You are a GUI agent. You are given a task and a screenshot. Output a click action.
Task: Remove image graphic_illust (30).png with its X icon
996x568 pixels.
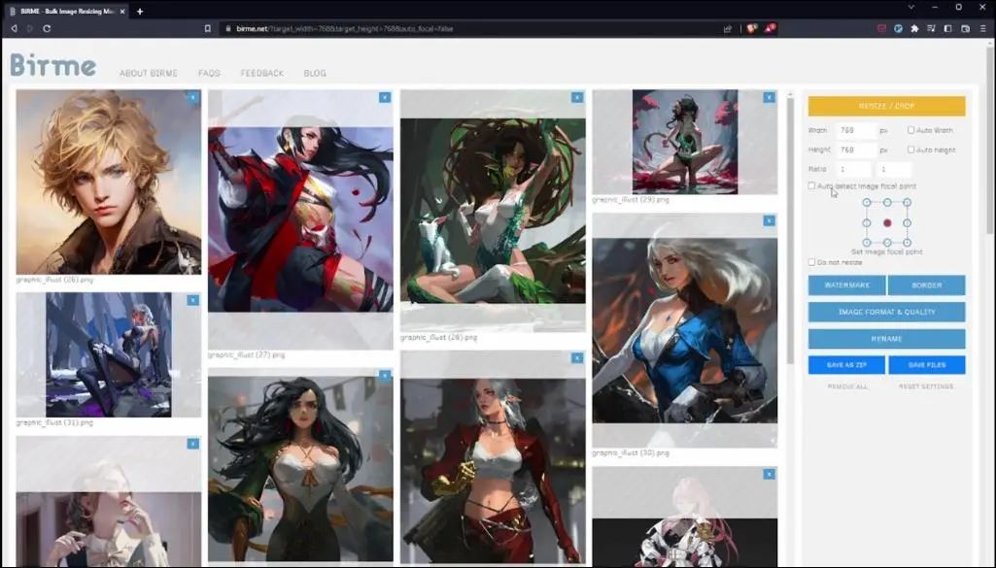coord(770,220)
